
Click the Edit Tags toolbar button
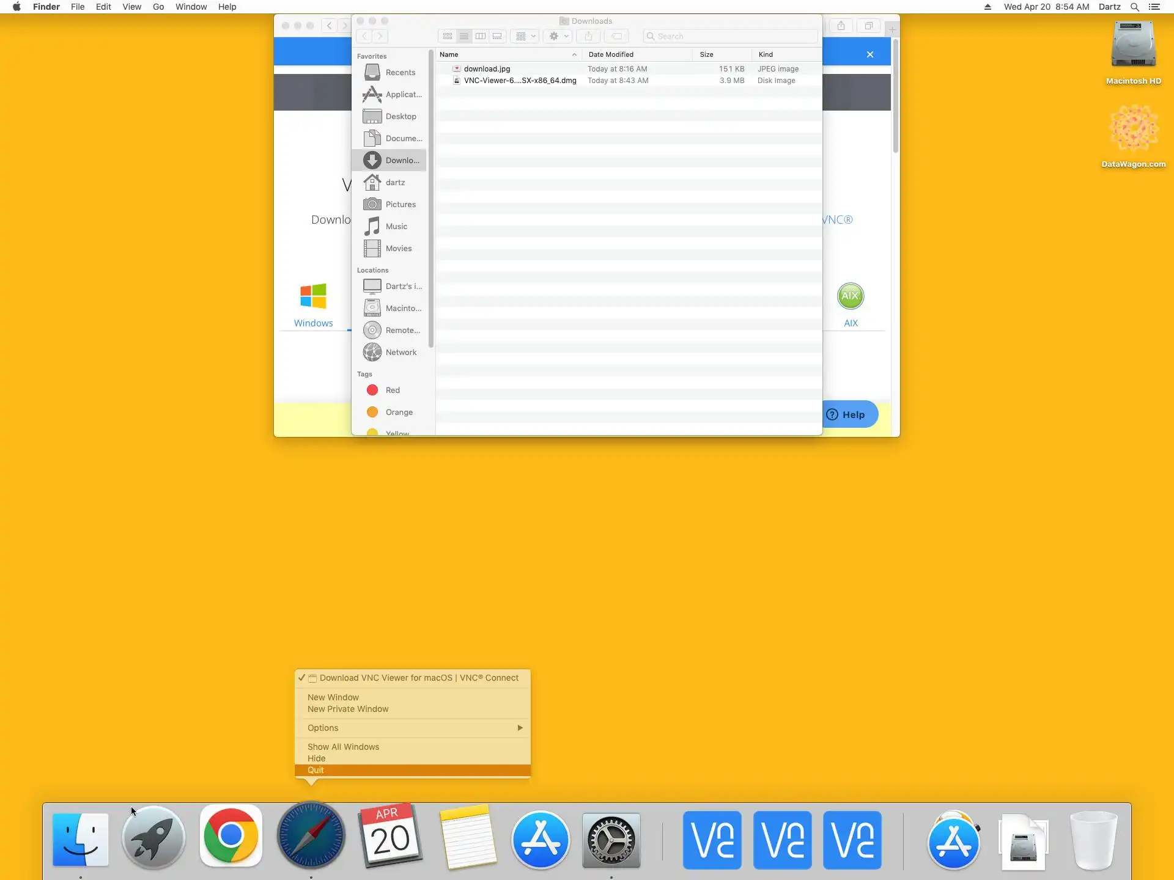tap(617, 36)
